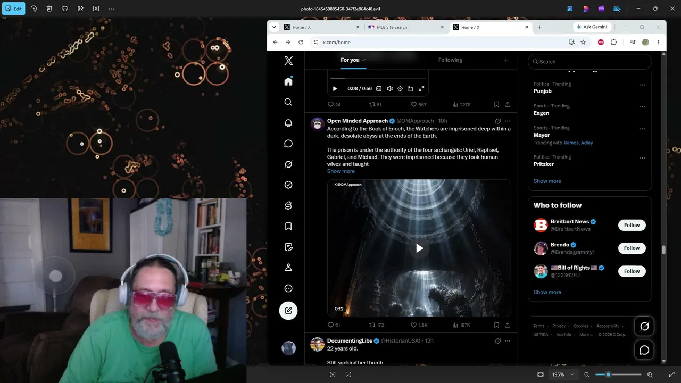Zoom in with the Photos magnifier plus
Viewport: 681px width, 383px height.
coord(650,374)
